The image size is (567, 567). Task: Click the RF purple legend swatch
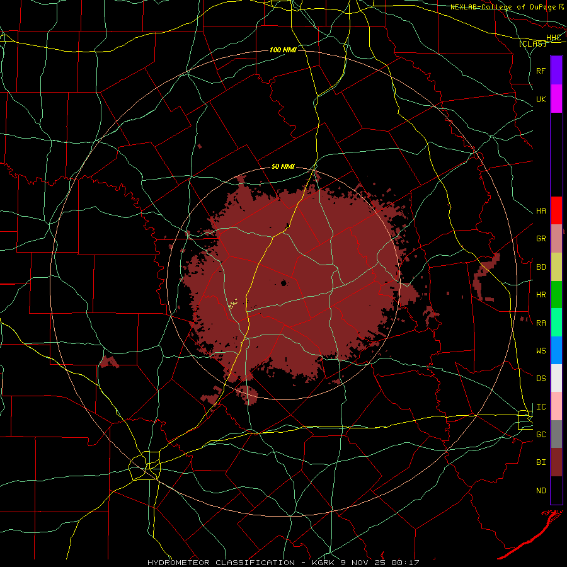556,71
